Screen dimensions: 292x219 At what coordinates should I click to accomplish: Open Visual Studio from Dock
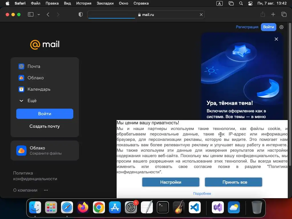coord(218,207)
